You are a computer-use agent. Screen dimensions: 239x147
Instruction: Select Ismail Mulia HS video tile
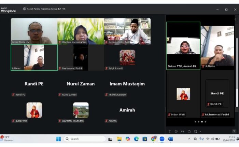pos(34,31)
